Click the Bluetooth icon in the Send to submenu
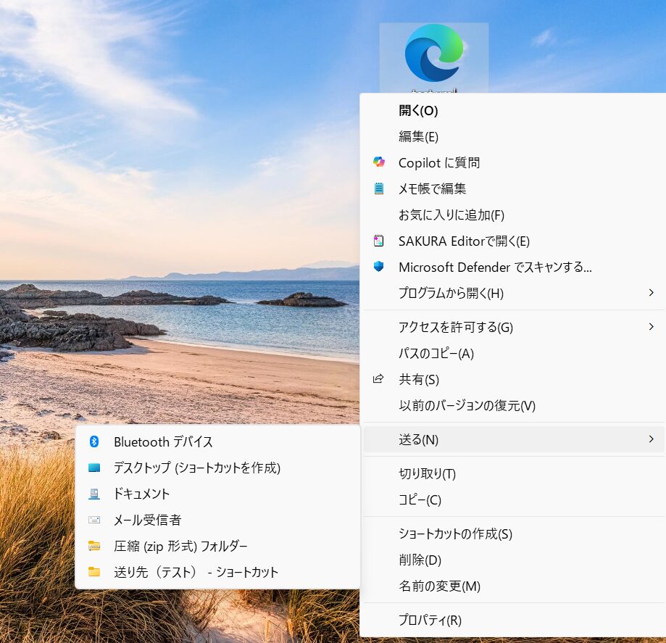The image size is (666, 643). tap(94, 441)
